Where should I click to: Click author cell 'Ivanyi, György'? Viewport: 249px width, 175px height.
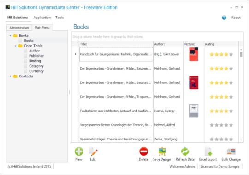168,111
